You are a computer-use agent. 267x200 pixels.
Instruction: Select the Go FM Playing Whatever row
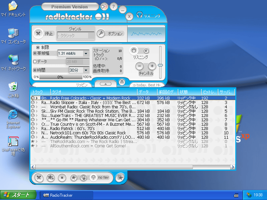(133, 120)
